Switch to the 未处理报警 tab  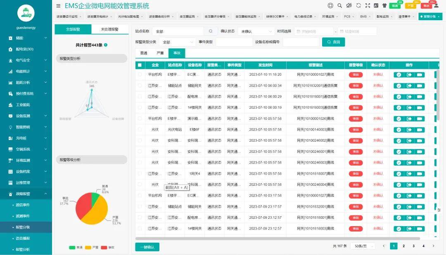pos(110,29)
